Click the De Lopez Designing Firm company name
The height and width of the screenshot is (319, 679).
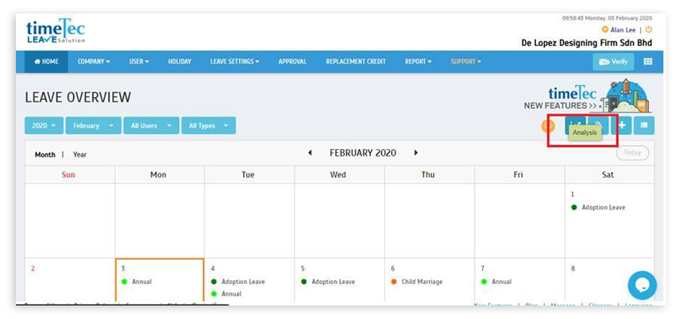click(x=587, y=44)
